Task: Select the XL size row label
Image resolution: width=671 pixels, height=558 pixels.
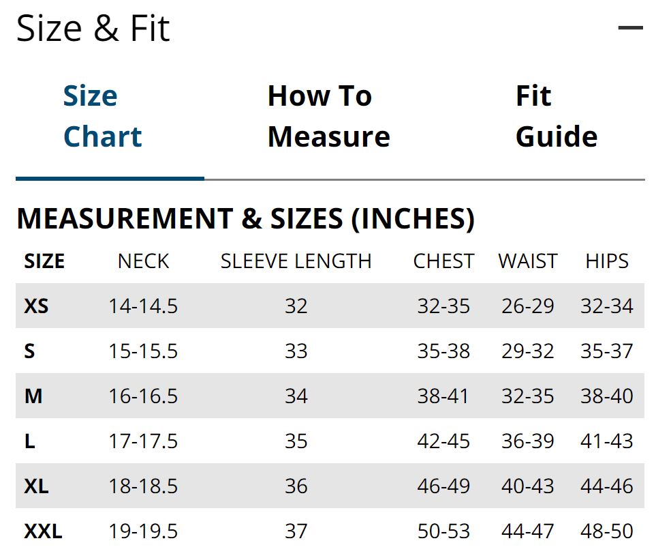Action: 36,486
